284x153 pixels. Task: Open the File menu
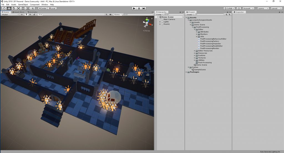tap(3, 4)
